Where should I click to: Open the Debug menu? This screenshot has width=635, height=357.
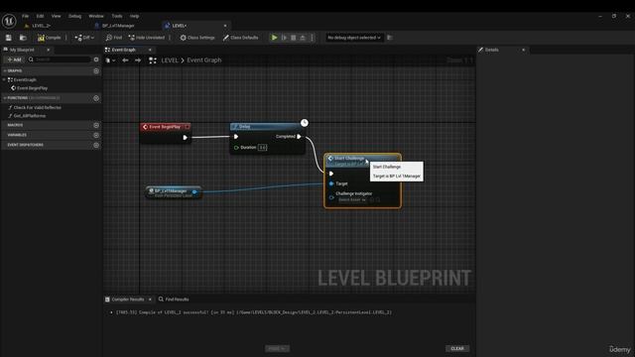point(75,16)
